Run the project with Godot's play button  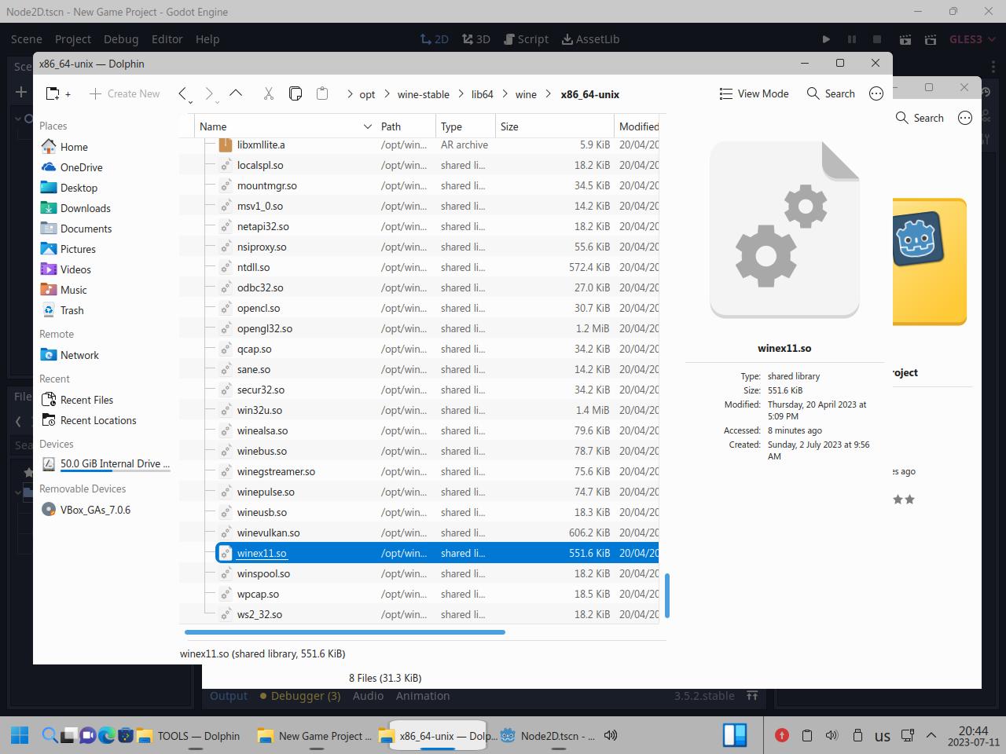pyautogui.click(x=826, y=39)
